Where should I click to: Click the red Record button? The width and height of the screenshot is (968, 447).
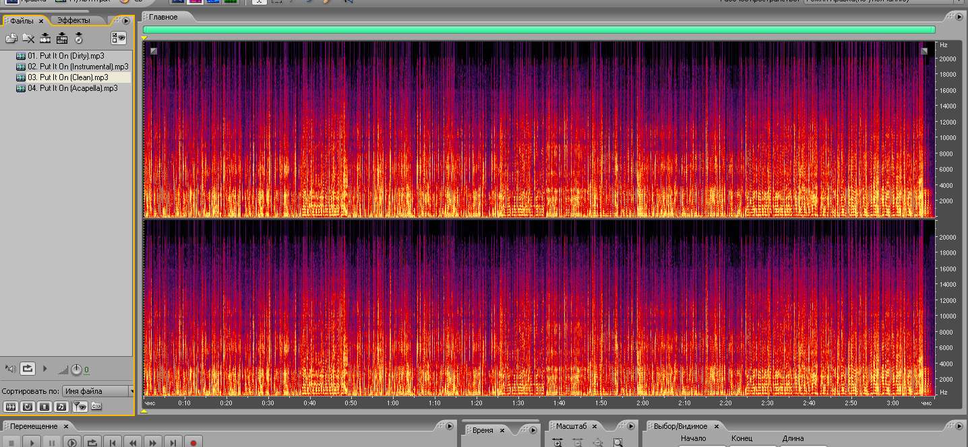point(193,442)
